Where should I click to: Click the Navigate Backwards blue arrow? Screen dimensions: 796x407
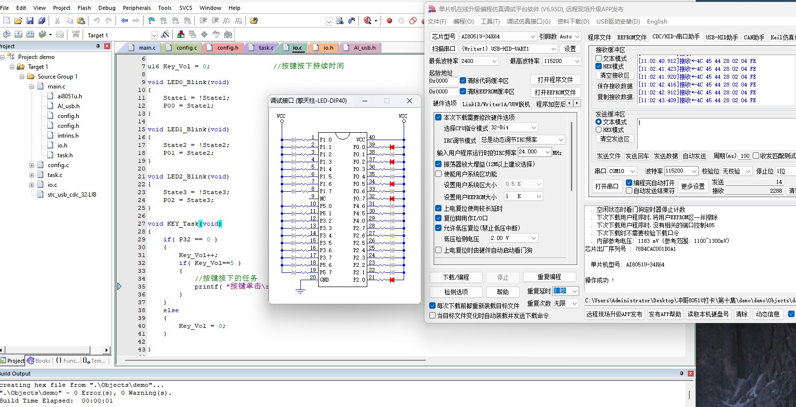pyautogui.click(x=124, y=21)
